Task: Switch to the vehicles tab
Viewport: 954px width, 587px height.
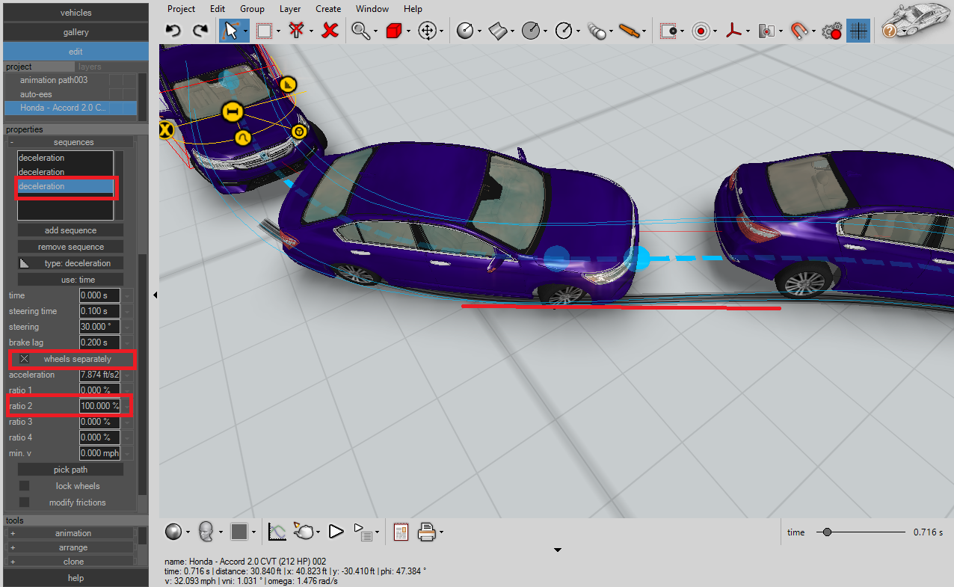Action: 76,13
